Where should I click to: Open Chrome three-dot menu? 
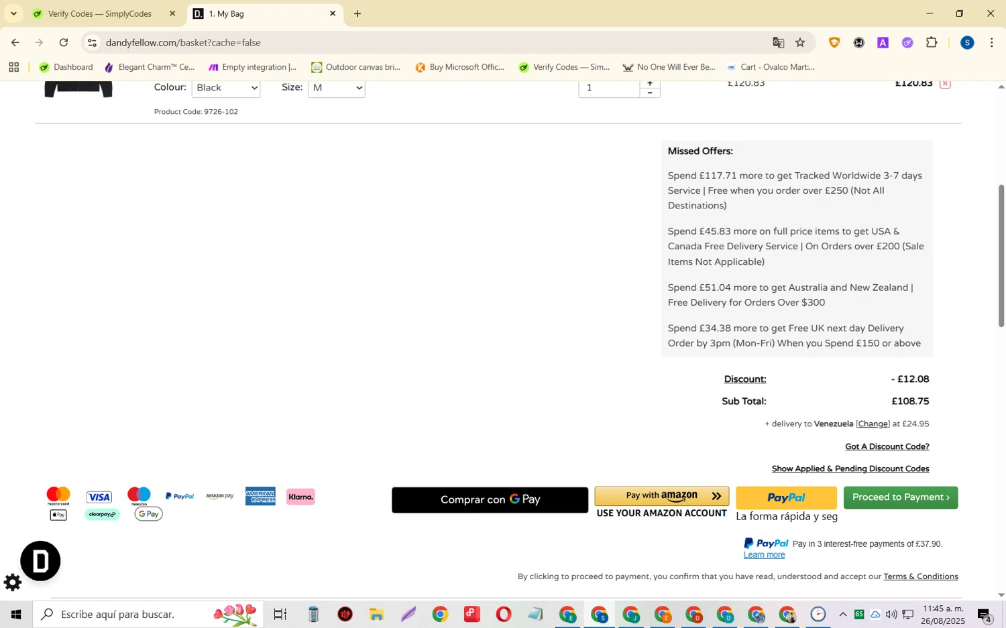pyautogui.click(x=991, y=43)
